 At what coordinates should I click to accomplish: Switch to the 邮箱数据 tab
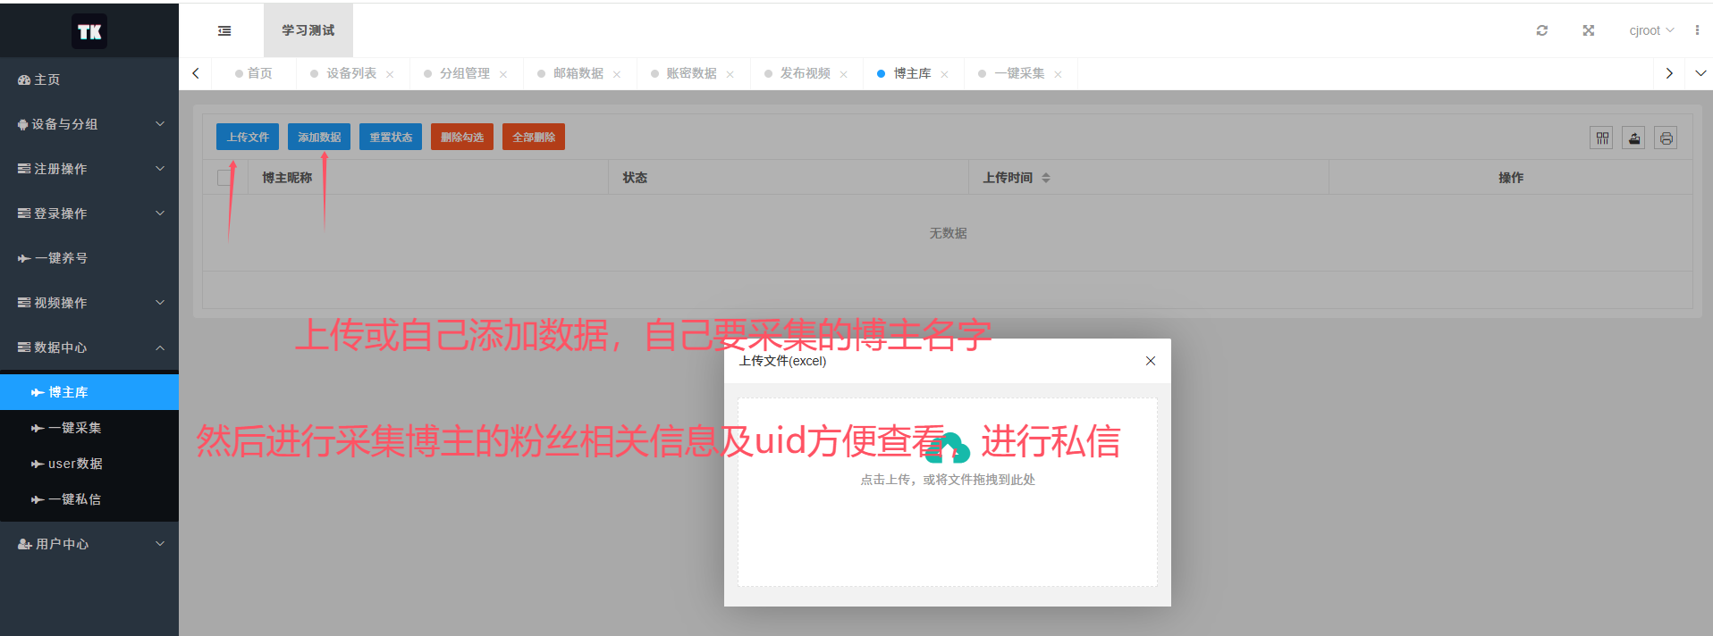pyautogui.click(x=578, y=73)
